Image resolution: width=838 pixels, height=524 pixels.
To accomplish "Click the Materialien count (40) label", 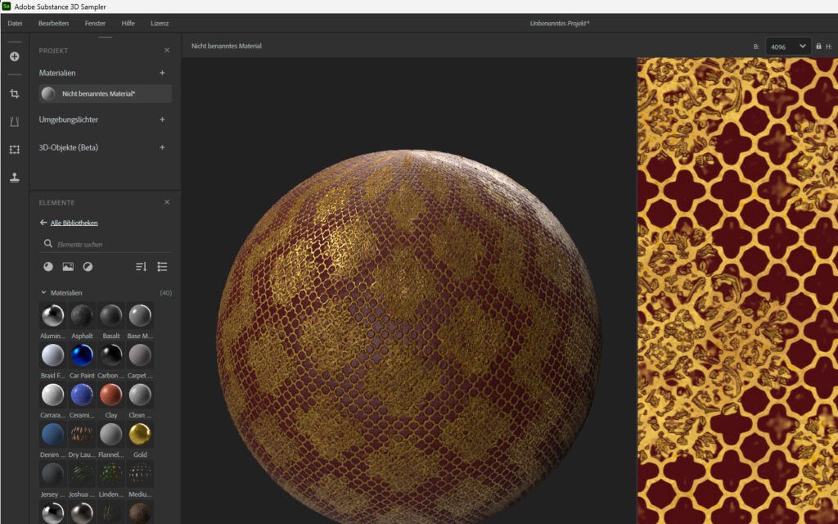I will point(165,293).
